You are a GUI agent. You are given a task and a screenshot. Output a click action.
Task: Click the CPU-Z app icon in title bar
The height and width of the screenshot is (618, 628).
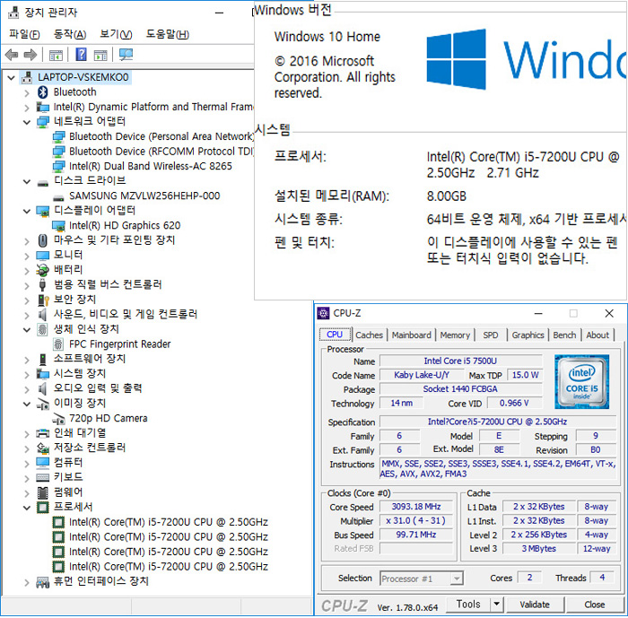coord(323,313)
